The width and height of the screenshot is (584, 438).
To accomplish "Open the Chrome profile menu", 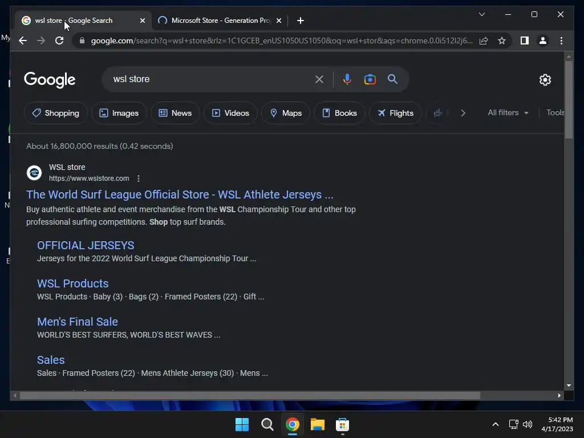I will click(543, 40).
